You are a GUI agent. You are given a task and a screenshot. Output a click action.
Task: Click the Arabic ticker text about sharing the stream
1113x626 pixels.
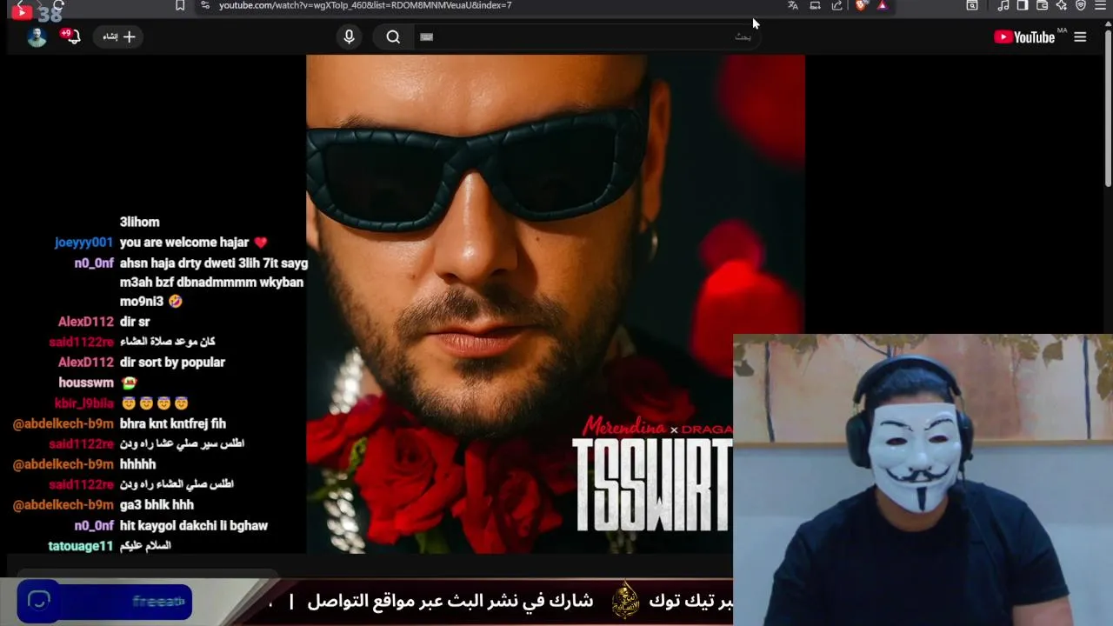point(450,601)
